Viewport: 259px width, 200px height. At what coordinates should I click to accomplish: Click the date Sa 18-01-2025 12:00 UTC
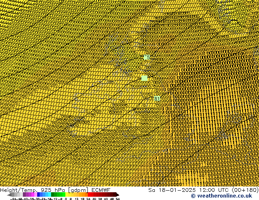click(189, 190)
